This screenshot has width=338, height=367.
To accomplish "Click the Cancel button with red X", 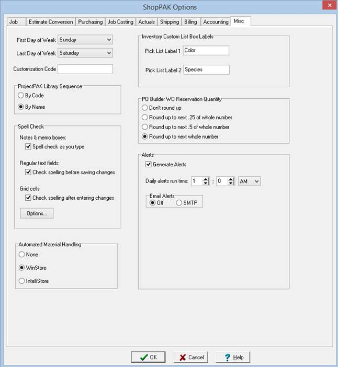I will [x=190, y=357].
